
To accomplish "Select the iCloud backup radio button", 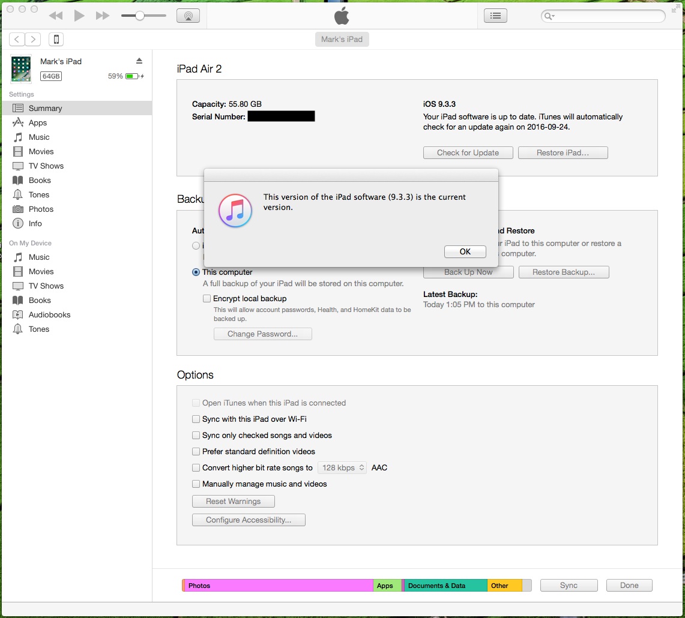I will tap(196, 246).
